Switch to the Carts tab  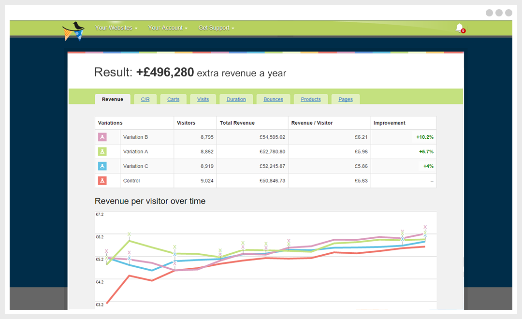173,99
